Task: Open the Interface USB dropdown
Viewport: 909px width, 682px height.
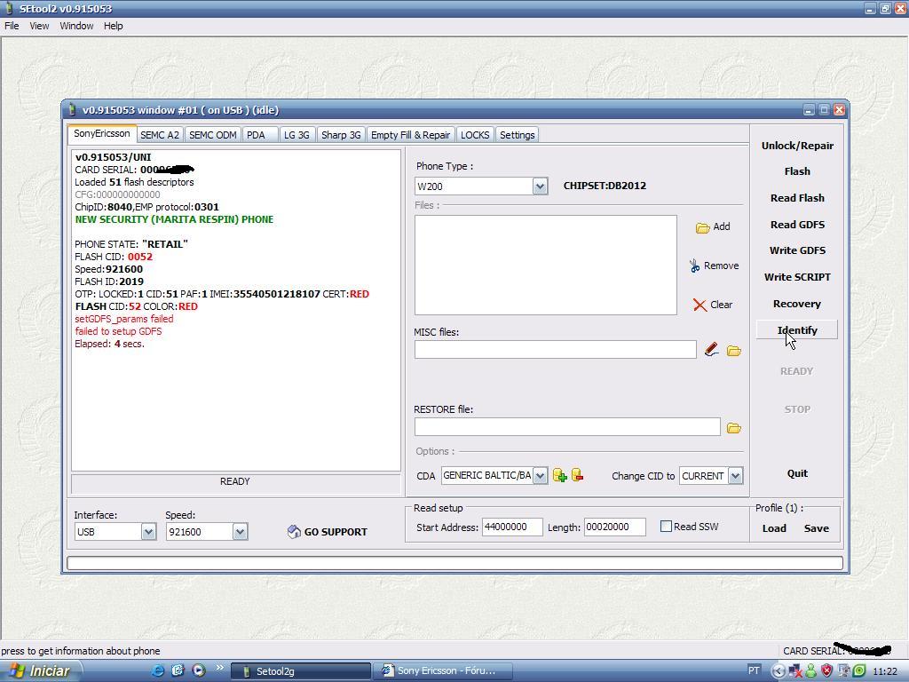Action: pyautogui.click(x=148, y=532)
